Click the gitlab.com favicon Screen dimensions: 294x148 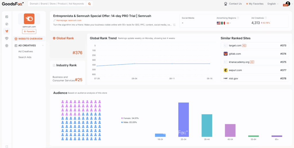226,54
